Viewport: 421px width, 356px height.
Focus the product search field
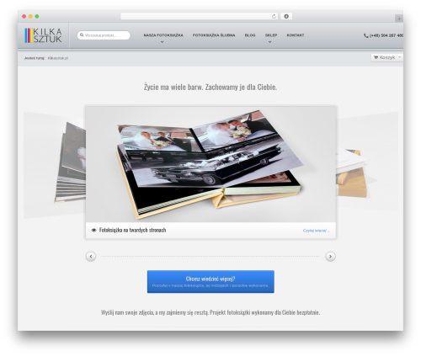pos(104,35)
